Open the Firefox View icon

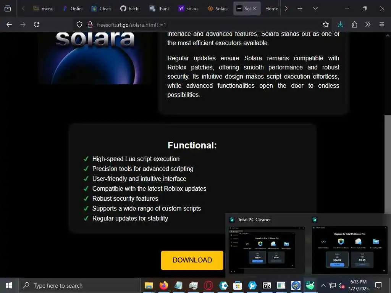pyautogui.click(x=8, y=8)
